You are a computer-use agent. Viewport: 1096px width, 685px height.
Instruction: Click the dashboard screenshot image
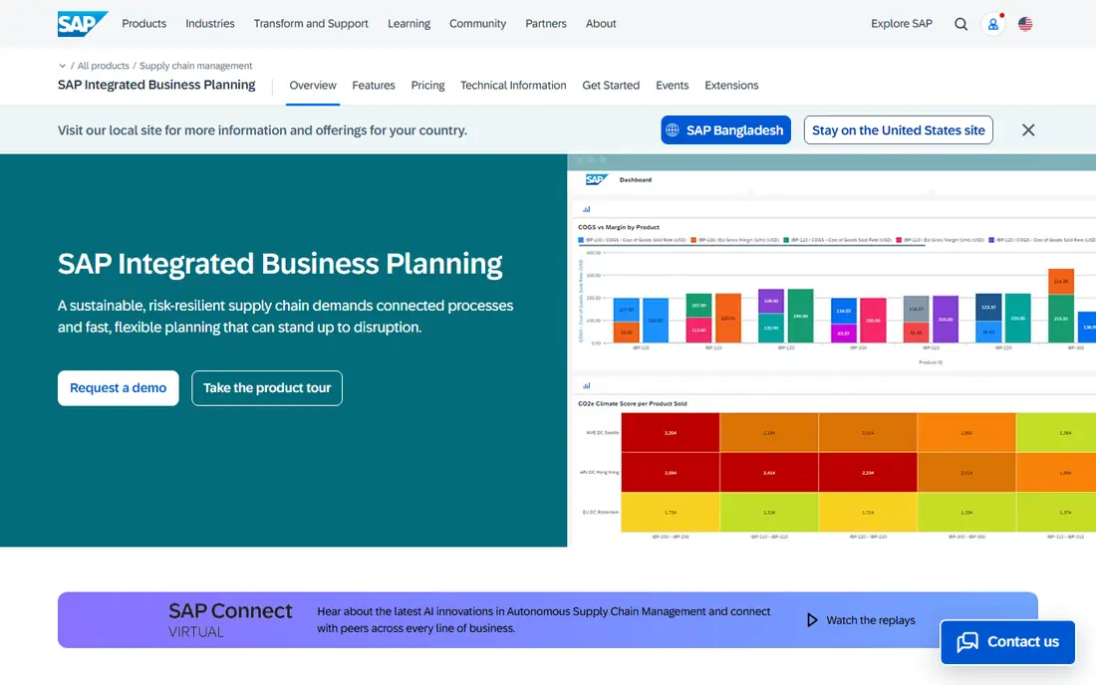point(832,350)
